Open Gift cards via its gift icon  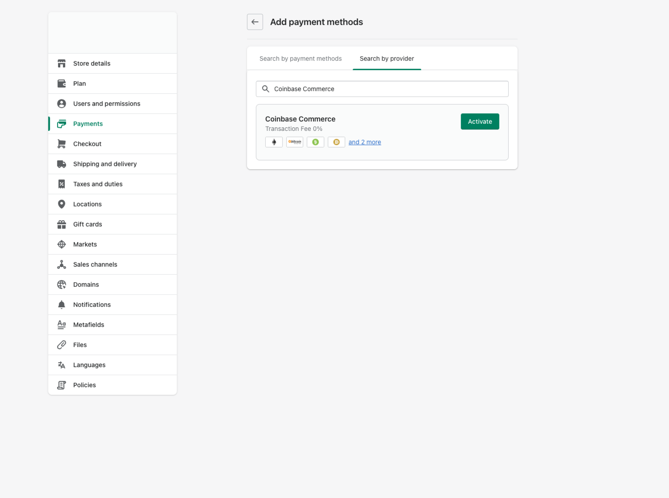point(61,224)
